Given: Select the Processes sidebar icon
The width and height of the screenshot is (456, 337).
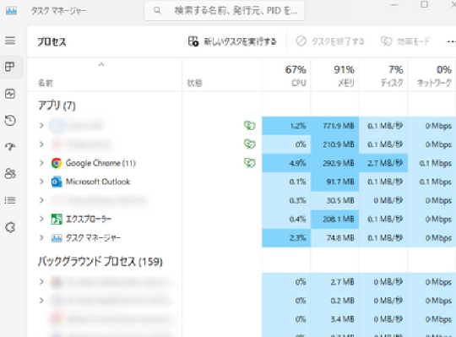Looking at the screenshot, I should (x=10, y=67).
